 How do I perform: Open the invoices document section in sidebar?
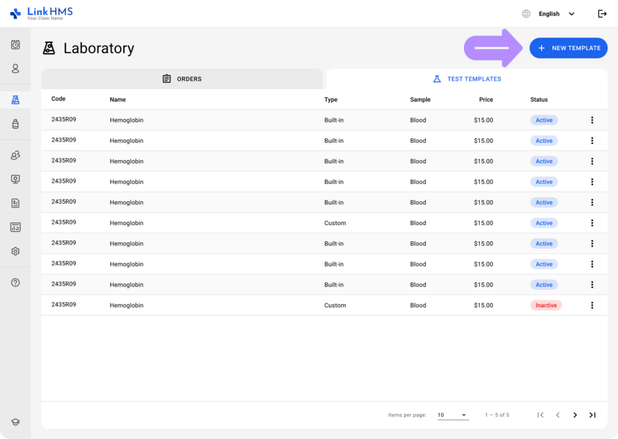click(x=15, y=203)
